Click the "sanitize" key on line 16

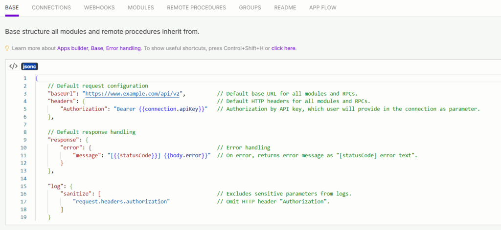click(x=76, y=194)
